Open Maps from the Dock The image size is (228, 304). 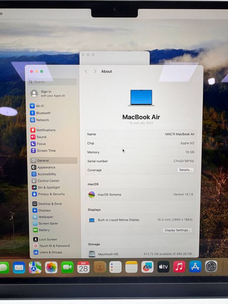[35, 268]
